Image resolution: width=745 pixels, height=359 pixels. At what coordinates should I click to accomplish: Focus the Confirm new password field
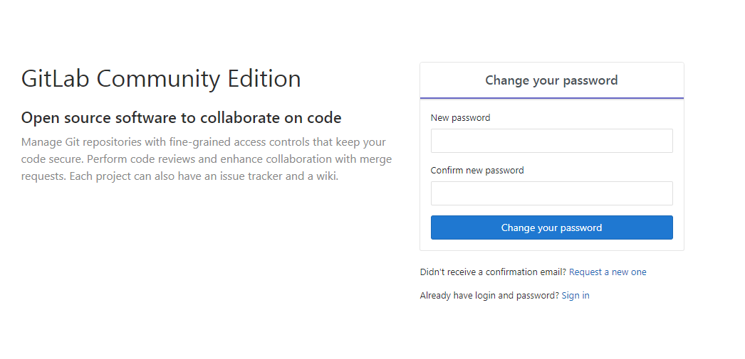click(551, 193)
